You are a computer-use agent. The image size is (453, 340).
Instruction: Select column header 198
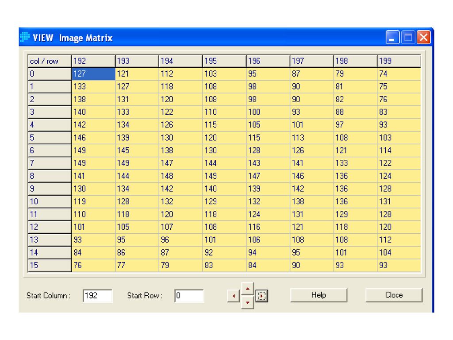coord(355,61)
